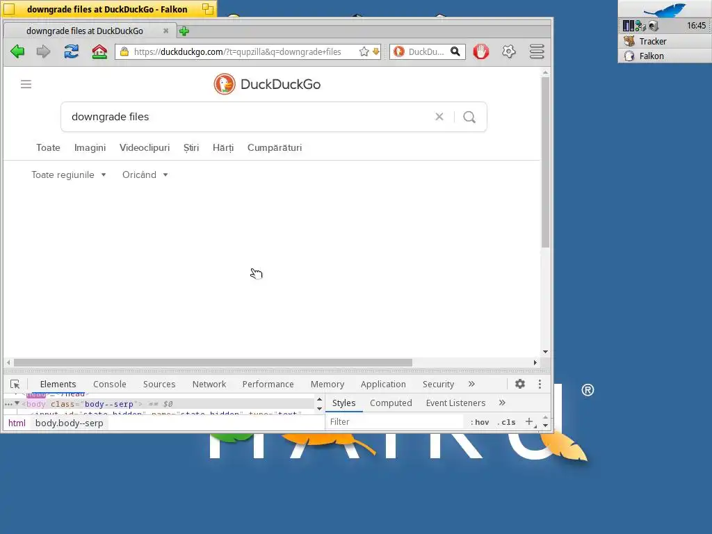
Task: Open the toolbar gear settings icon
Action: pyautogui.click(x=509, y=51)
